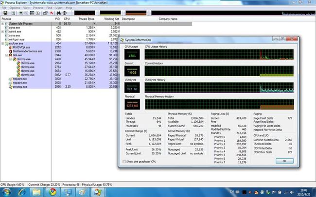The width and height of the screenshot is (316, 197).
Task: Open the Options menu
Action: 15,8
